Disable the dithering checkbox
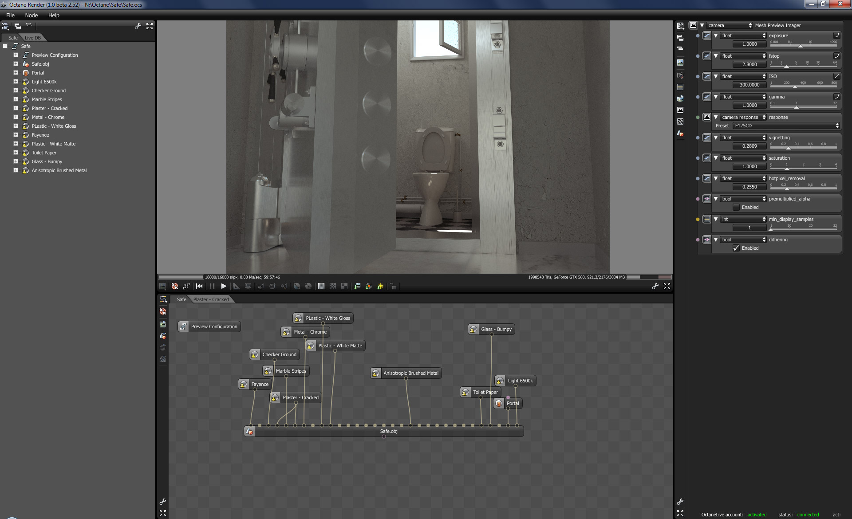This screenshot has width=852, height=519. pyautogui.click(x=736, y=248)
